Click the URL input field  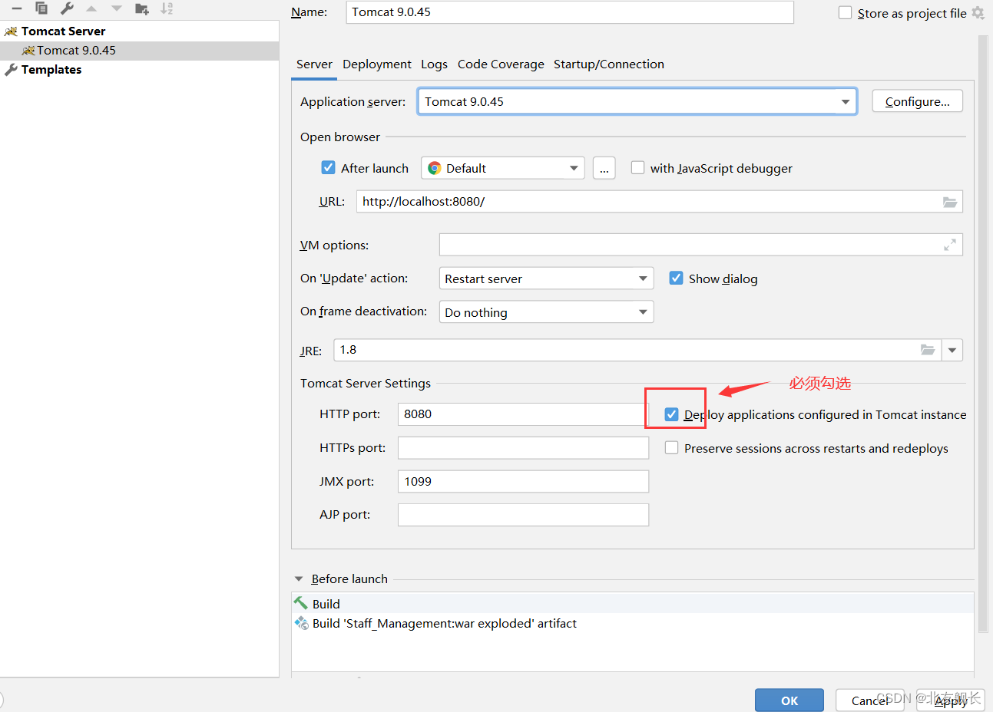(x=659, y=202)
